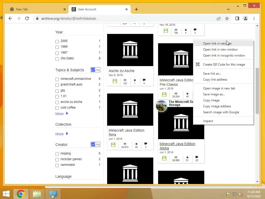Toggle Creator chart view icon
The width and height of the screenshot is (265, 199).
93,144
